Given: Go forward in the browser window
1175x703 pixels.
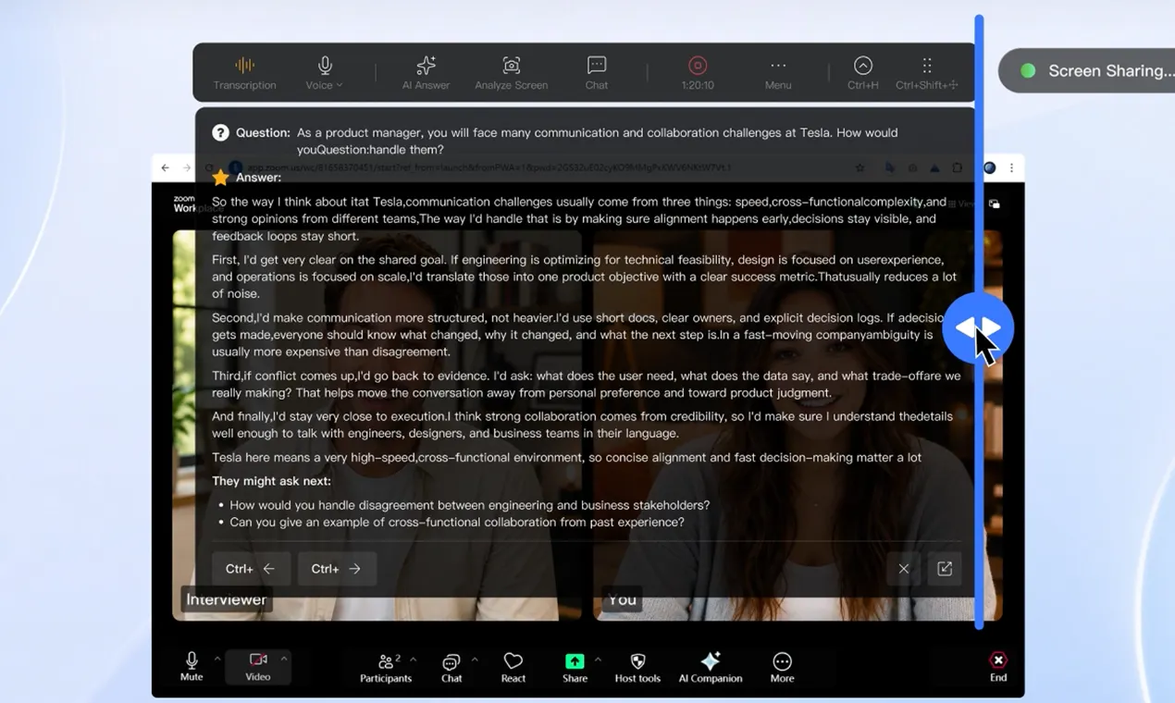Looking at the screenshot, I should 186,167.
